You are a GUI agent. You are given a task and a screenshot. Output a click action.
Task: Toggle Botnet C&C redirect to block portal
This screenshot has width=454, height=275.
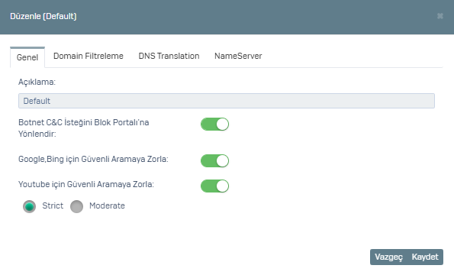tap(214, 124)
